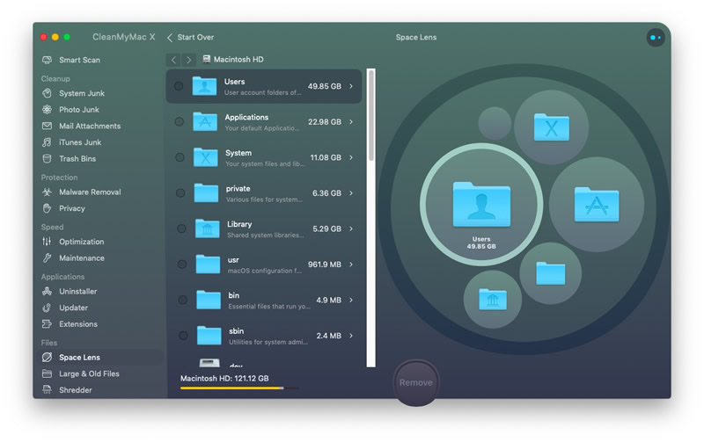Click the folder list scrollbar thumb
The width and height of the screenshot is (704, 442).
(370, 115)
